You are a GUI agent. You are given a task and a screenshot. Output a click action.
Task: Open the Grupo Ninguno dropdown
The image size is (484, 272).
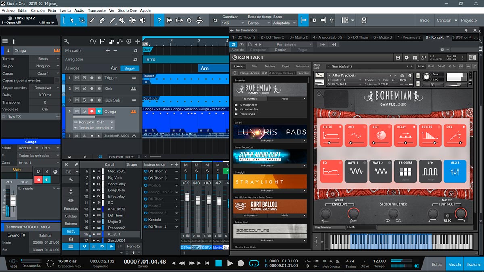[x=45, y=66]
